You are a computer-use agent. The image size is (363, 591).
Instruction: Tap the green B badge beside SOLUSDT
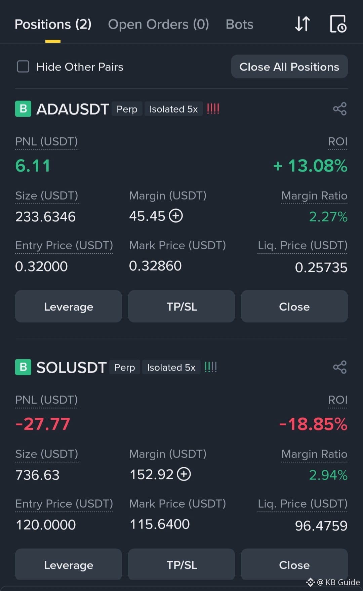click(23, 367)
